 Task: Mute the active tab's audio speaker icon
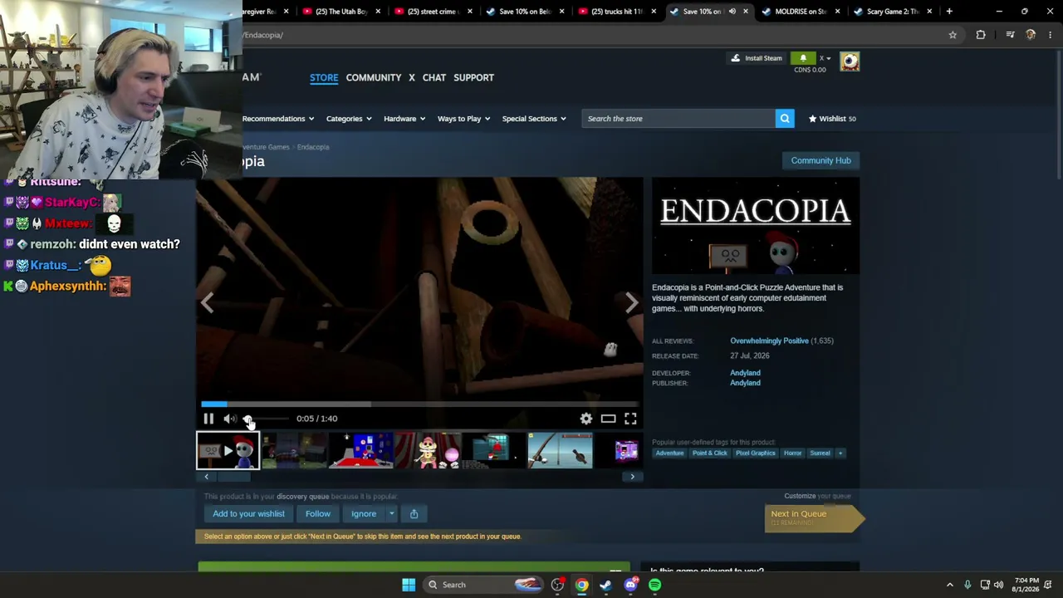(x=732, y=12)
